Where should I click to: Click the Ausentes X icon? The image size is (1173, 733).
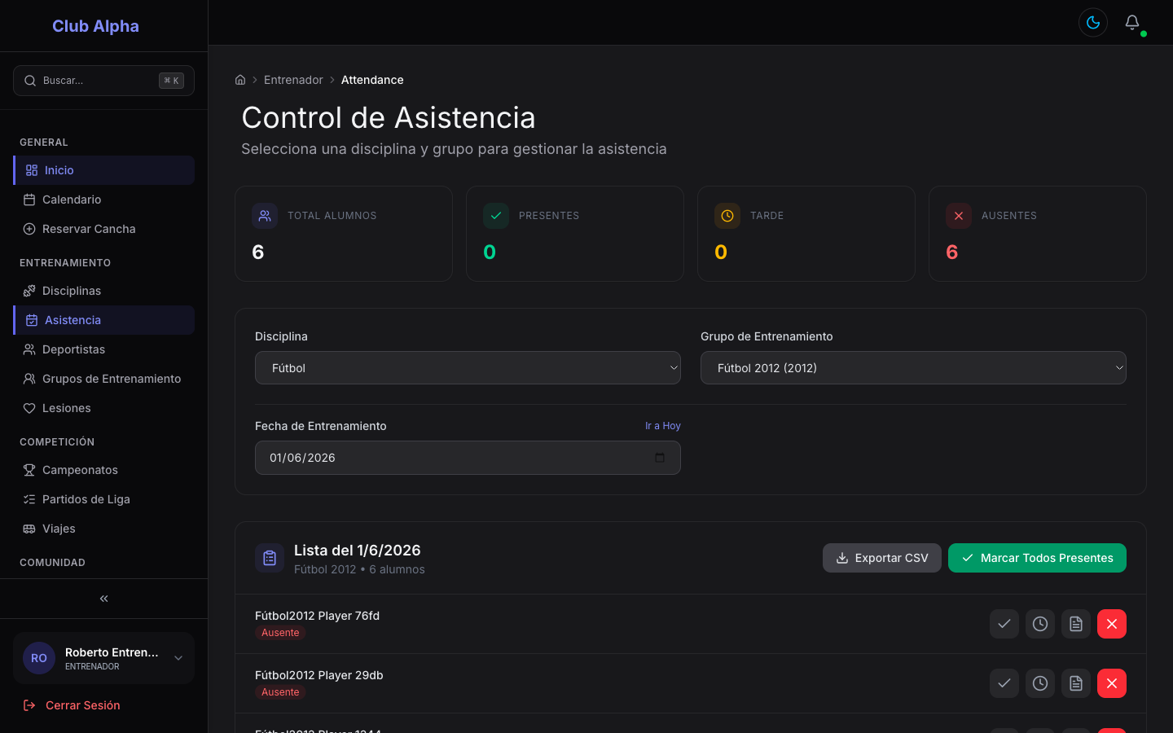pos(959,216)
